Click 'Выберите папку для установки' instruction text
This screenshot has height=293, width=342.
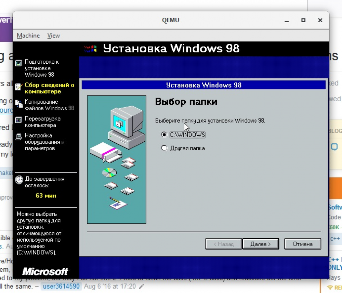click(x=210, y=120)
